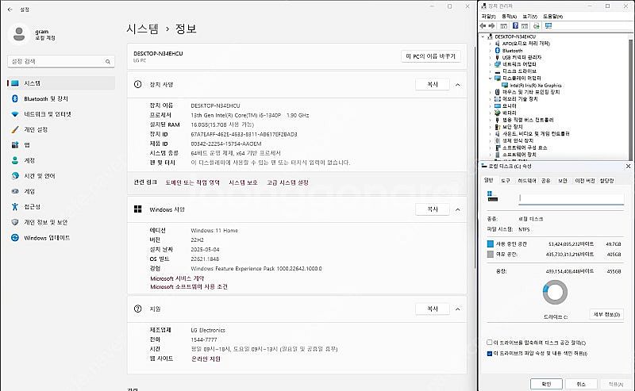Uncheck the allow file indexing checkbox
Viewport: 635px width, 391px height.
[489, 354]
